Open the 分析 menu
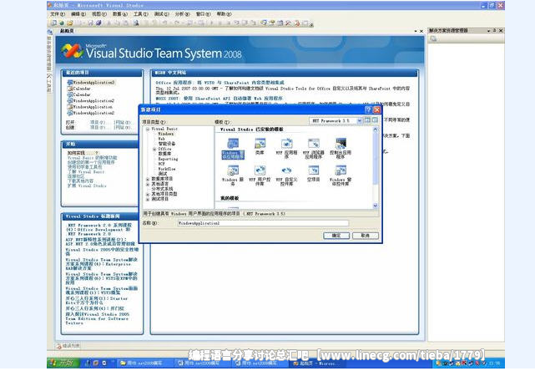The height and width of the screenshot is (371, 535). pos(182,14)
